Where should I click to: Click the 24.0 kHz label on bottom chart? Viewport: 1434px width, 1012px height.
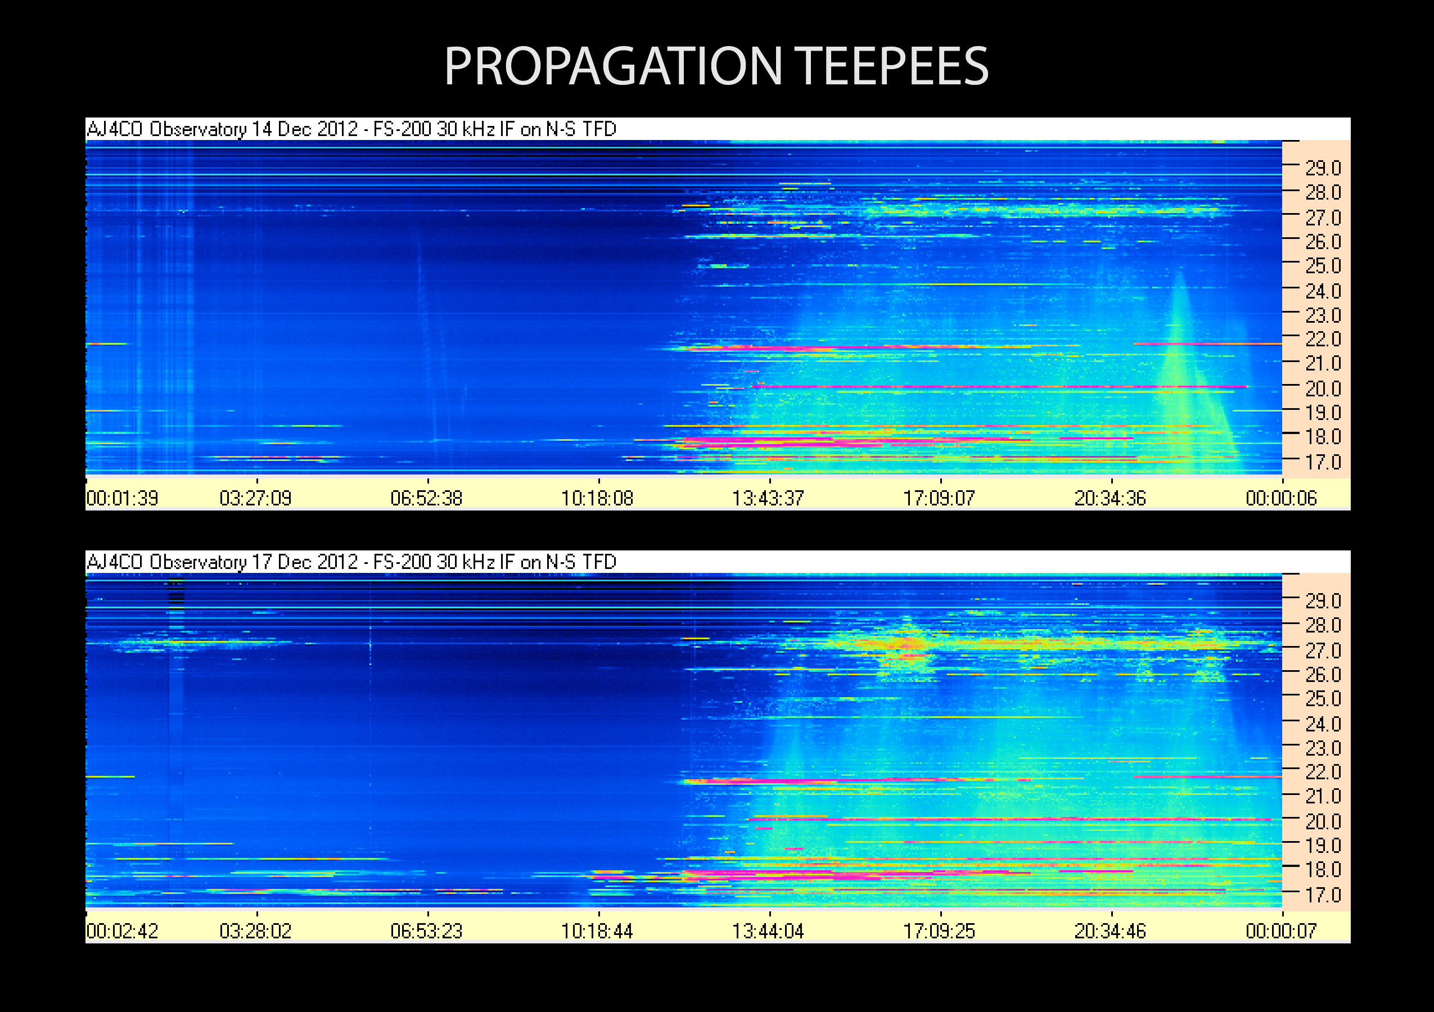[1323, 724]
